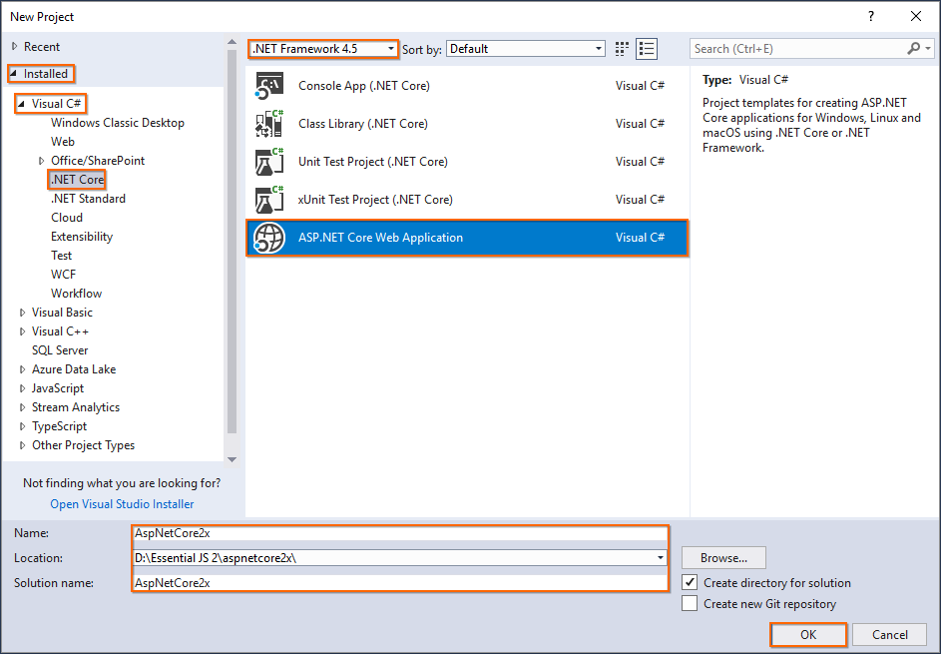
Task: Click the search magnifier icon
Action: (913, 49)
